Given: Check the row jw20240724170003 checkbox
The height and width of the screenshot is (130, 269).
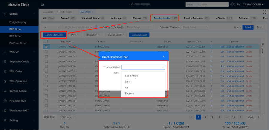Looking at the screenshot, I should pyautogui.click(x=46, y=52).
